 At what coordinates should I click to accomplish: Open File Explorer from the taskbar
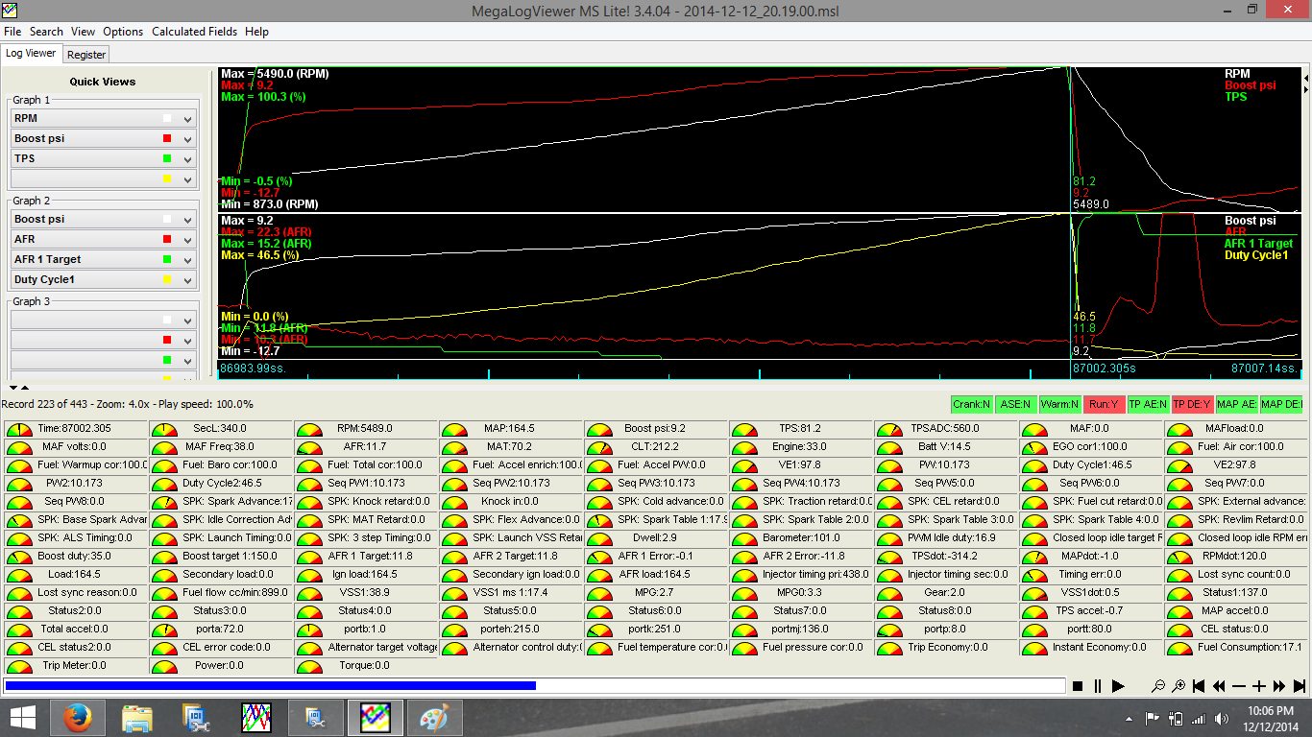137,717
